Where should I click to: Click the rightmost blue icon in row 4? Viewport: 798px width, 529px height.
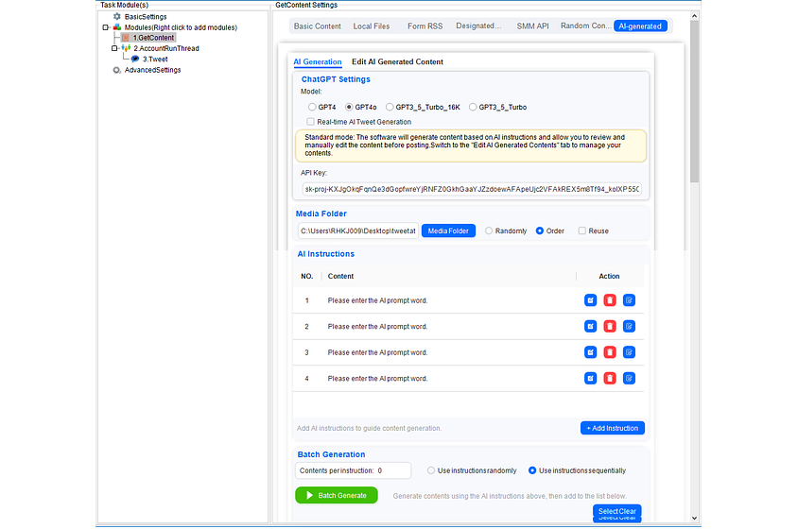629,379
